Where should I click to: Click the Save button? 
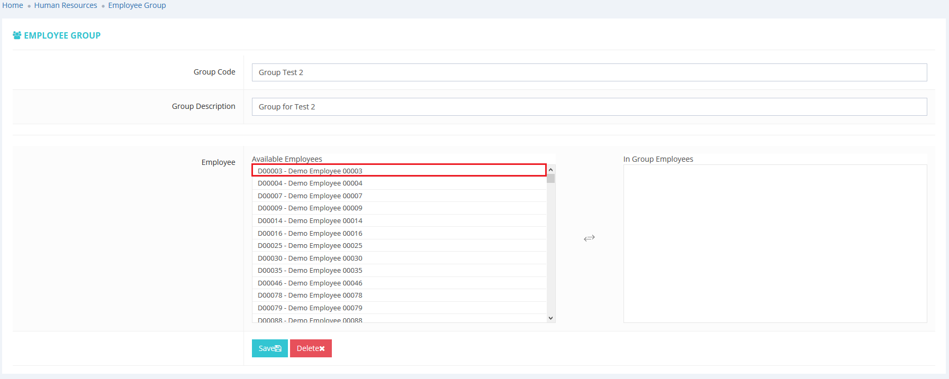pos(269,348)
